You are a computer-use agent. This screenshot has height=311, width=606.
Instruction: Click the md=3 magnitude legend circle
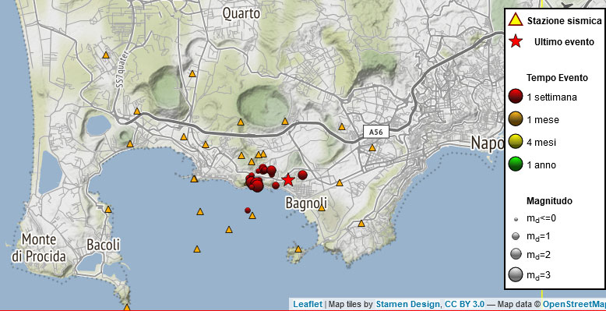pyautogui.click(x=516, y=275)
